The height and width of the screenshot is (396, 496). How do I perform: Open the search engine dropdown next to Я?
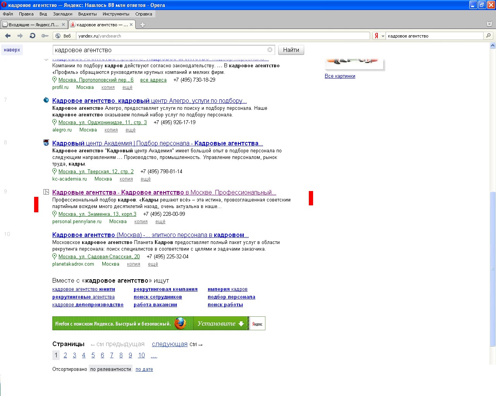383,36
